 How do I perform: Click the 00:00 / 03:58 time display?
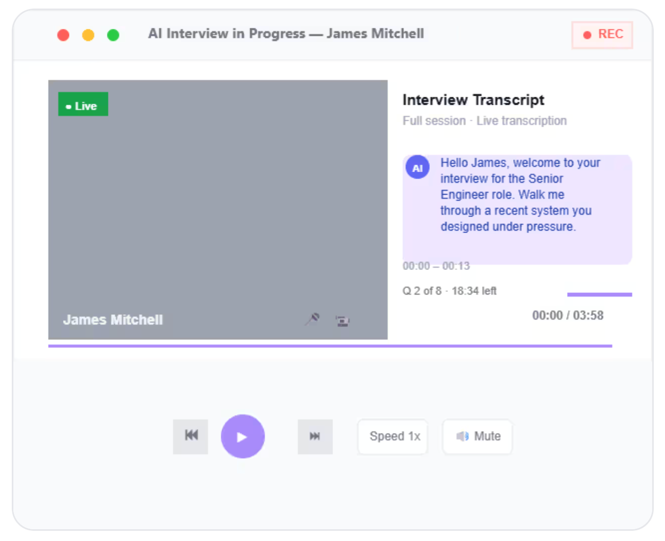568,315
